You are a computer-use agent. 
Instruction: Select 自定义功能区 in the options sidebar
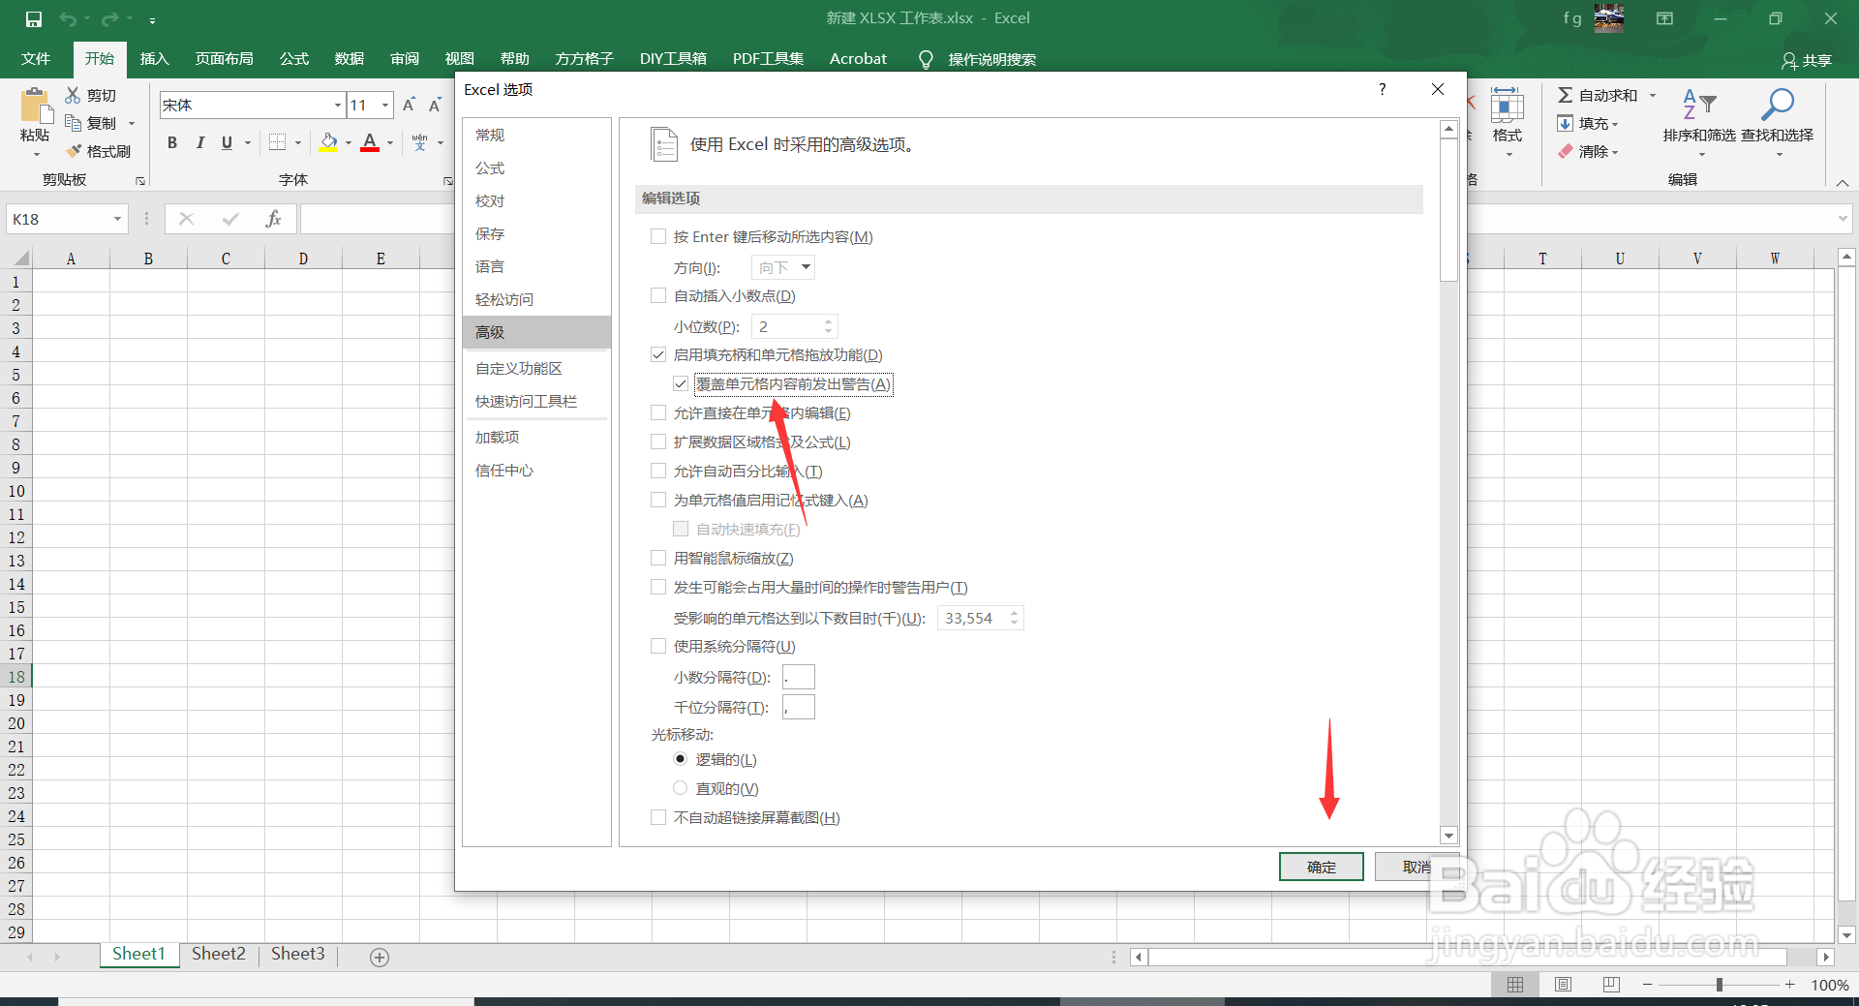(x=518, y=368)
